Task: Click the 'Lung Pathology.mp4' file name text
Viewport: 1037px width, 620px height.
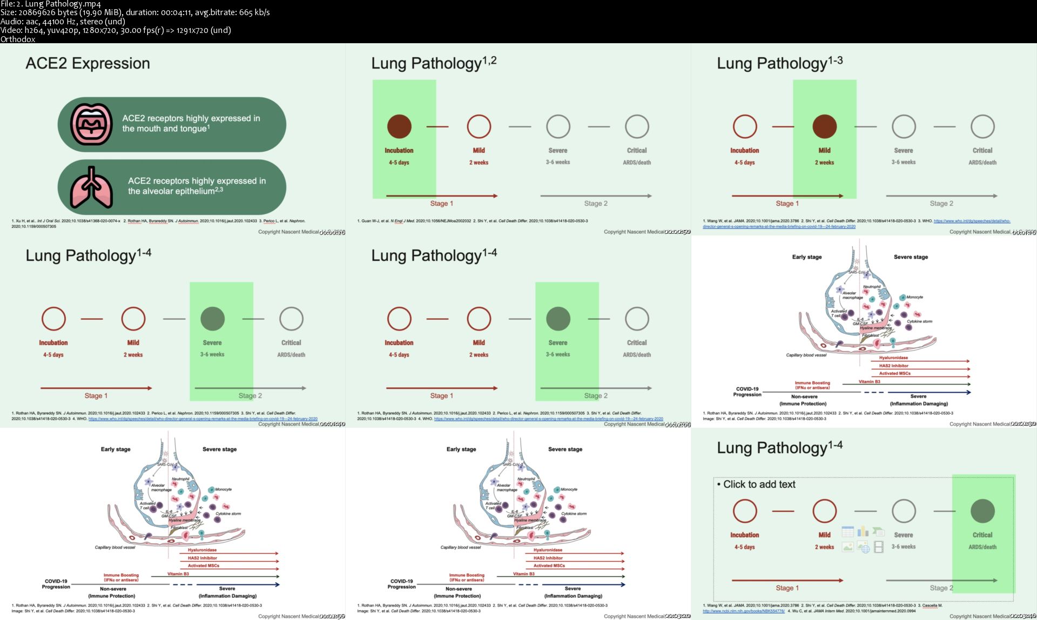Action: 63,4
